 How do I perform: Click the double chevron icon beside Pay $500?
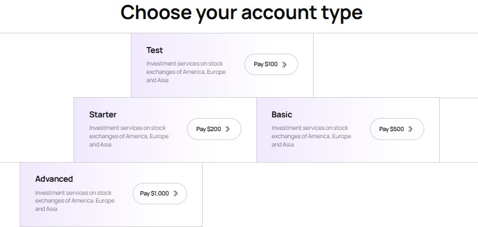(x=410, y=129)
